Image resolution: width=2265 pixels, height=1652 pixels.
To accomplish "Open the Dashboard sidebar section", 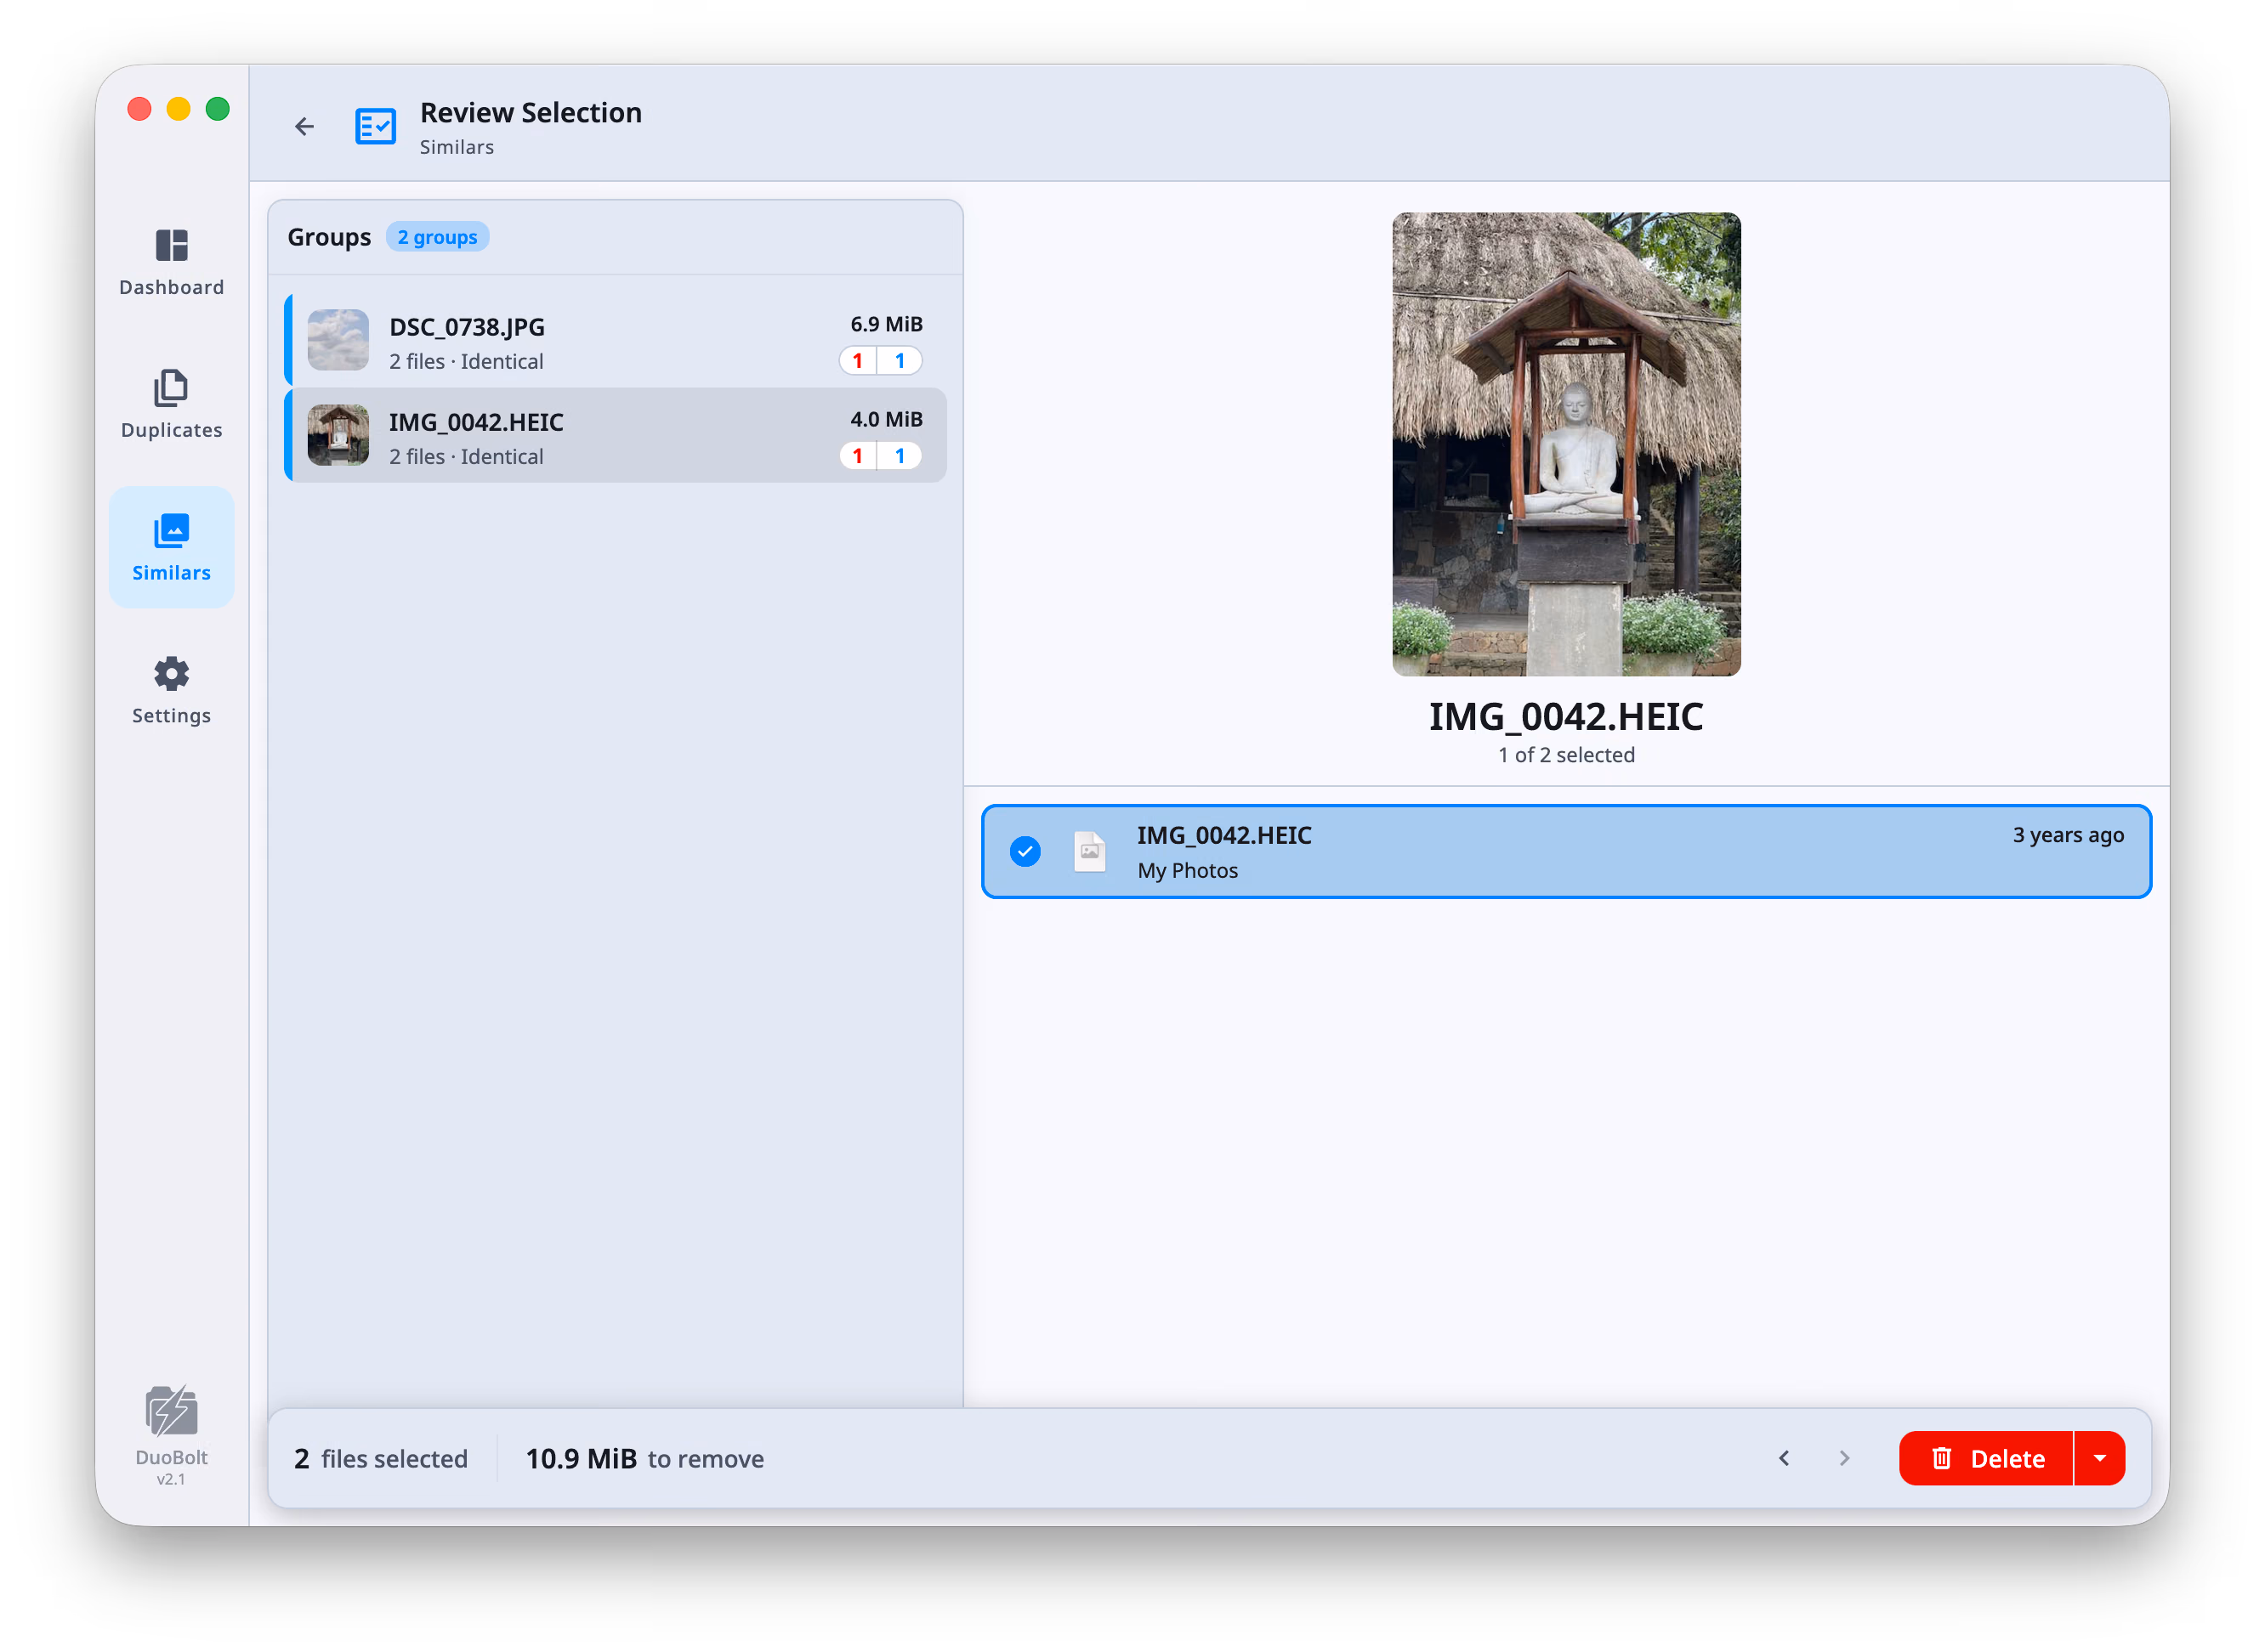I will pos(171,262).
